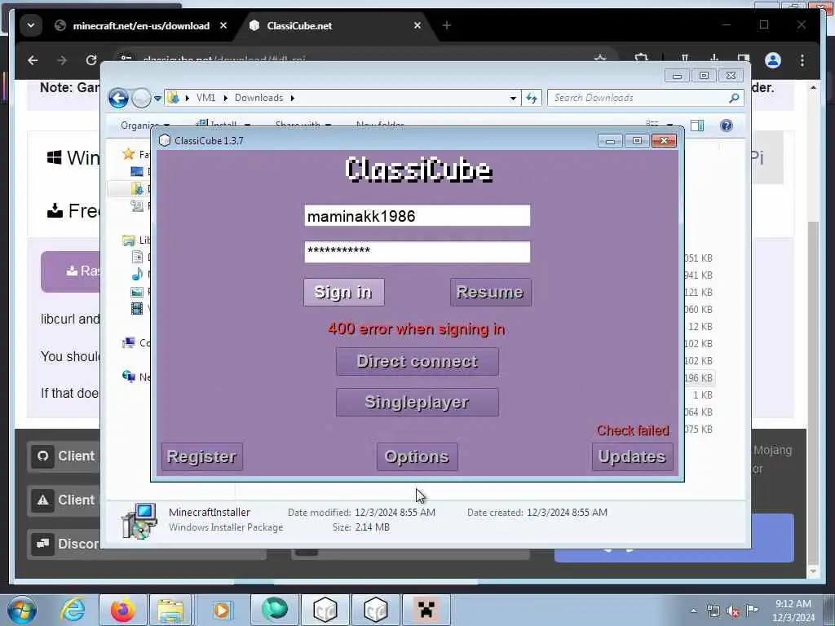Select the Music library note icon
Image resolution: width=835 pixels, height=626 pixels.
(137, 274)
